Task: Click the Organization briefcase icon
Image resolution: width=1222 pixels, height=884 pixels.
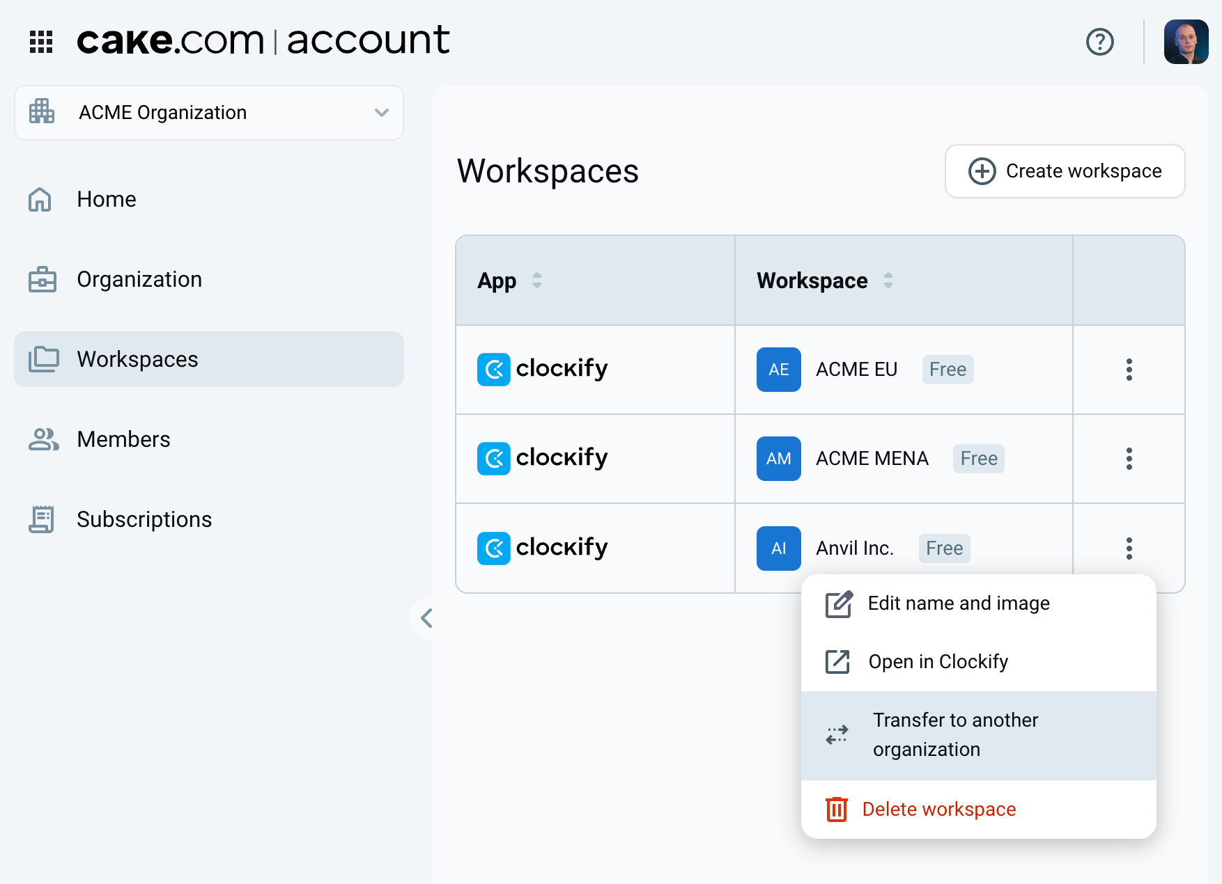Action: (42, 279)
